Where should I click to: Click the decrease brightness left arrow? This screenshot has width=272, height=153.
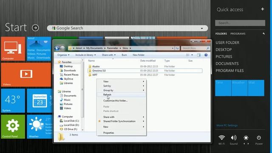point(244,144)
